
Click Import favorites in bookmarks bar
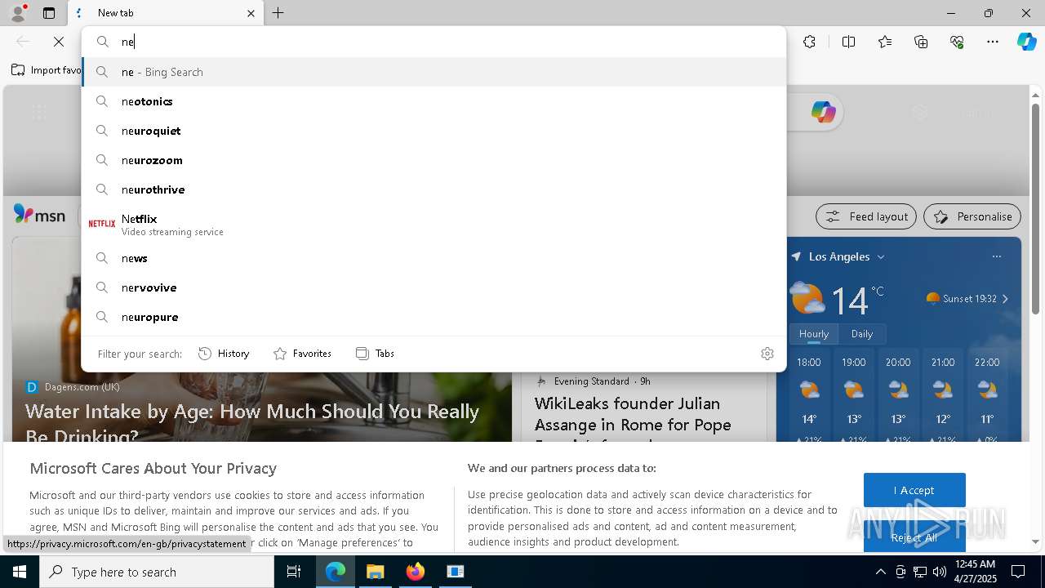coord(47,70)
